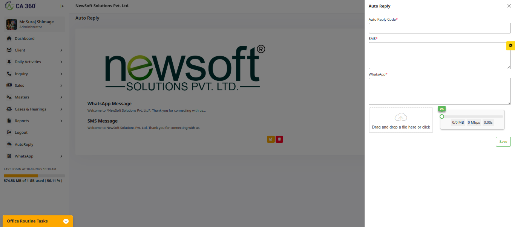
Task: Click the 574.58 MB of 1 GB used text
Action: point(33,181)
